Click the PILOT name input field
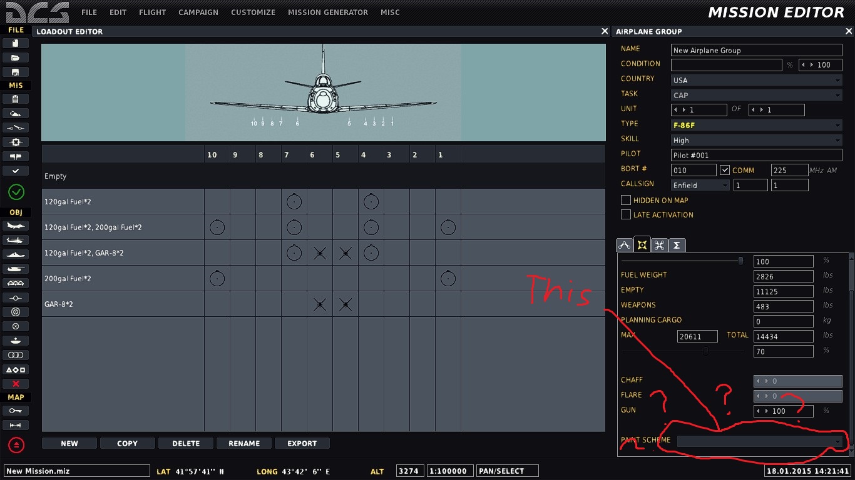855x480 pixels. [757, 155]
